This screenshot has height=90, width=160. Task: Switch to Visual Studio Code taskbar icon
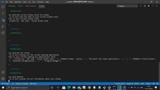[119, 87]
